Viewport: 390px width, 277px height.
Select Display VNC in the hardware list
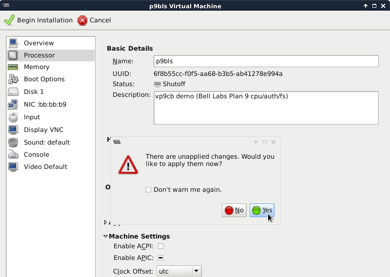pos(43,130)
